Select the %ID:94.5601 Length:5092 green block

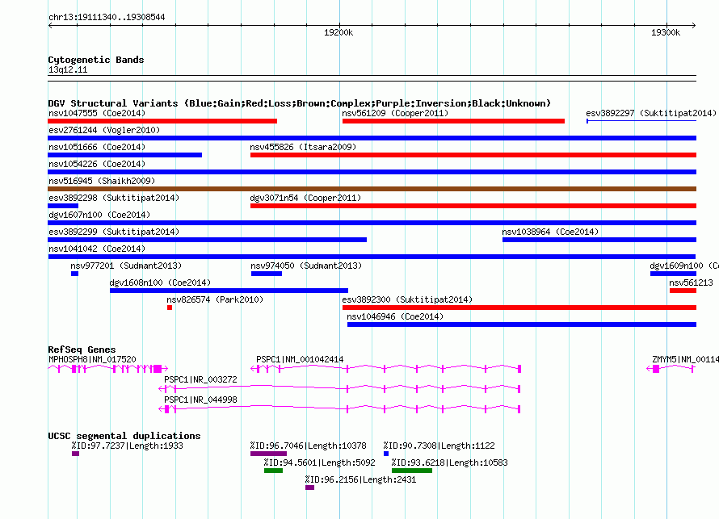point(273,471)
